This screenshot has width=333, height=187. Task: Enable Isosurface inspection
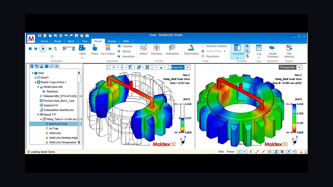tap(126, 56)
